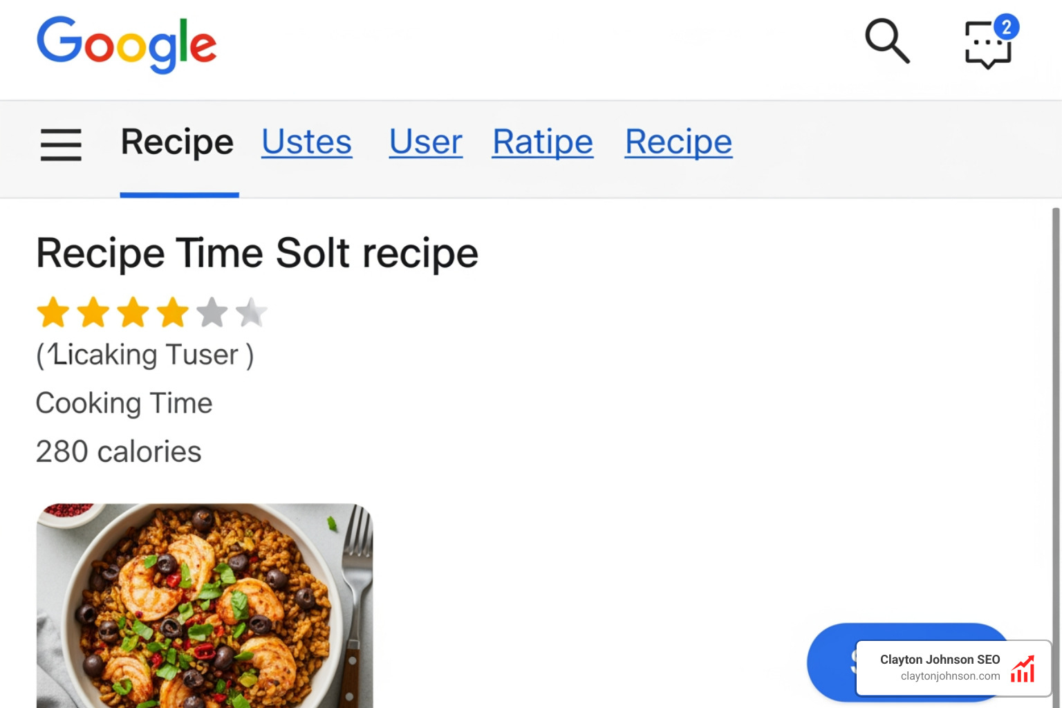Image resolution: width=1062 pixels, height=708 pixels.
Task: Rate four stars by clicking the fourth star
Action: (x=172, y=312)
